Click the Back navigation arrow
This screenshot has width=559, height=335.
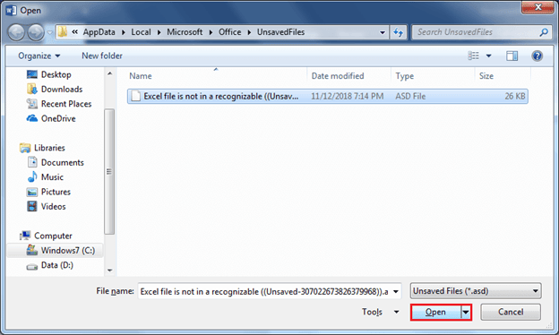pyautogui.click(x=16, y=32)
